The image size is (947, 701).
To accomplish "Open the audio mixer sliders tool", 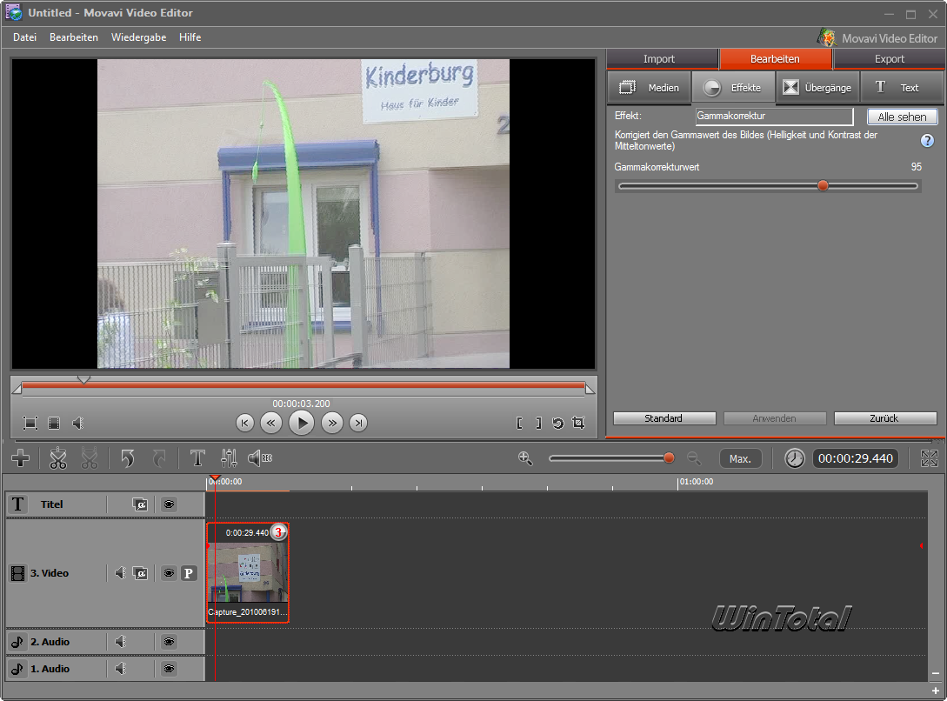I will [x=229, y=458].
